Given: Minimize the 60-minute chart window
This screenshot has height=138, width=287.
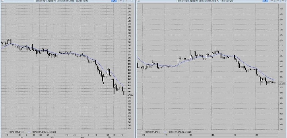Looking at the screenshot, I should pyautogui.click(x=272, y=1).
